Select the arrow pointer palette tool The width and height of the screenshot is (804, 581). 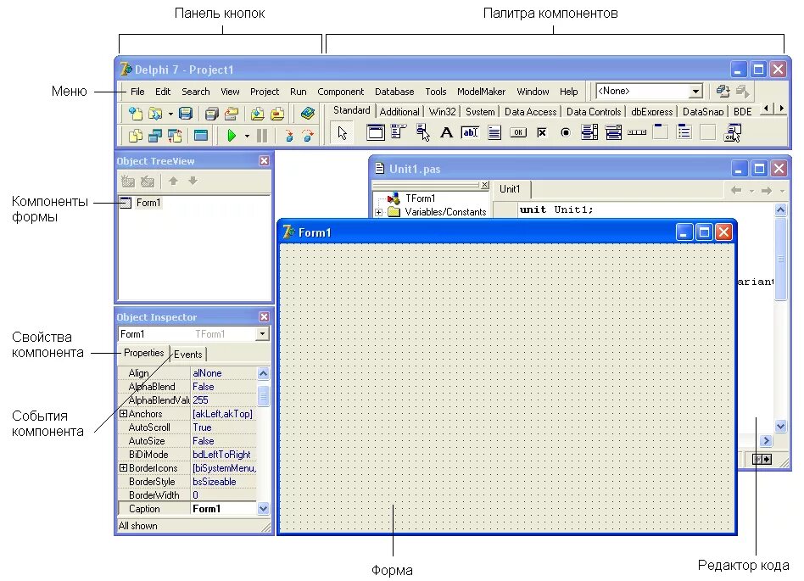[342, 133]
